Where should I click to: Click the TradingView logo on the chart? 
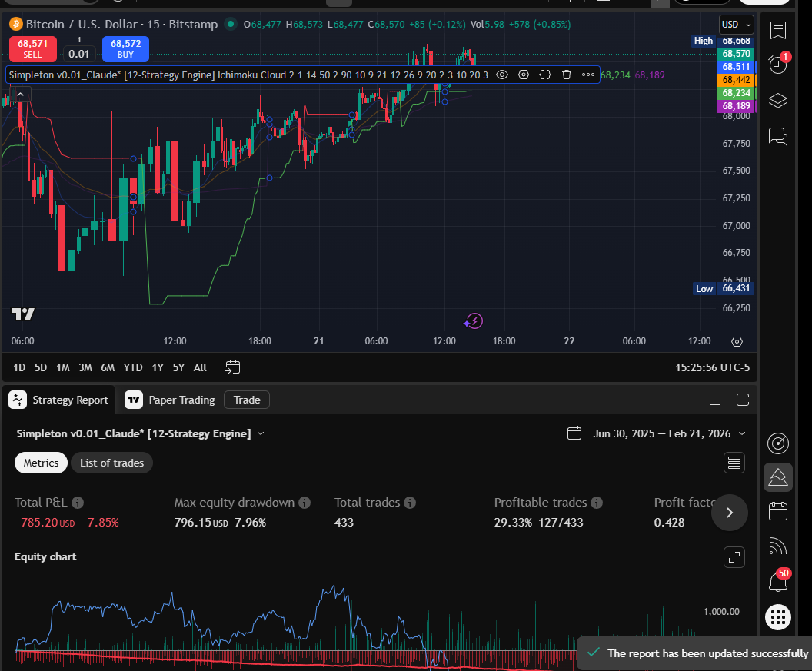click(x=23, y=314)
